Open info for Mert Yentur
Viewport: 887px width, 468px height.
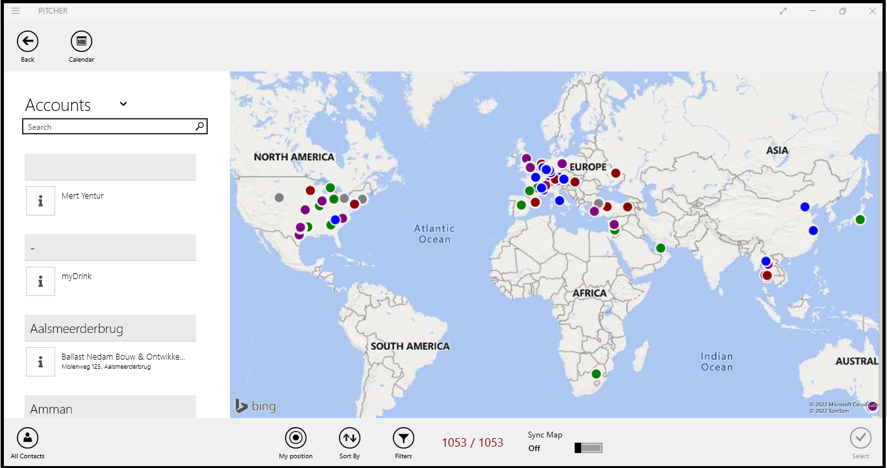pos(40,201)
